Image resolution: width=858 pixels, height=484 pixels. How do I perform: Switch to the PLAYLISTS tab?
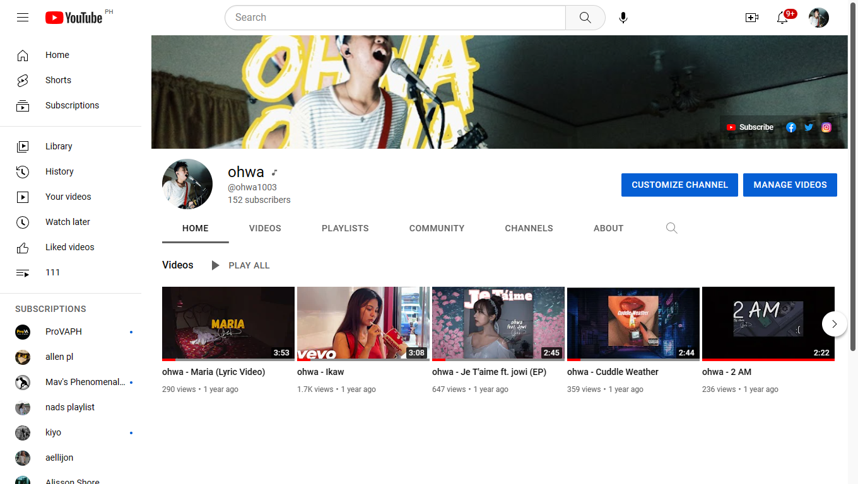pyautogui.click(x=345, y=228)
